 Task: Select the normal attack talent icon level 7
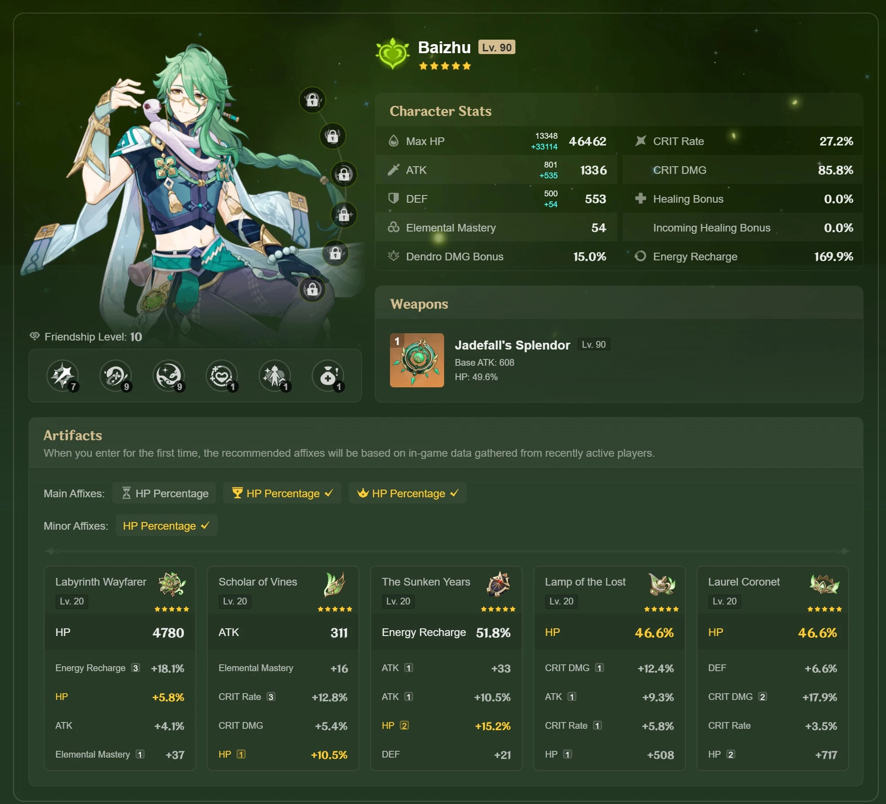click(x=62, y=375)
